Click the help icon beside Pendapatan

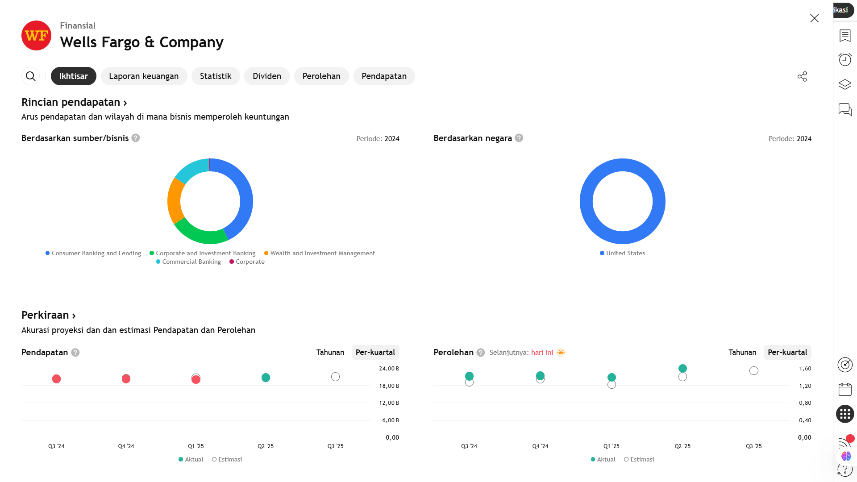tap(75, 353)
